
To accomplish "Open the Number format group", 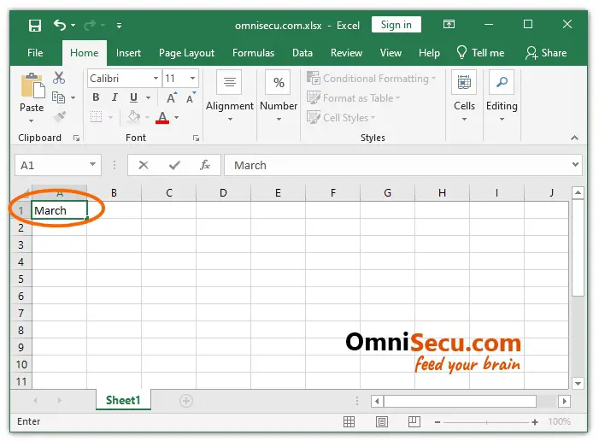I will point(279,96).
